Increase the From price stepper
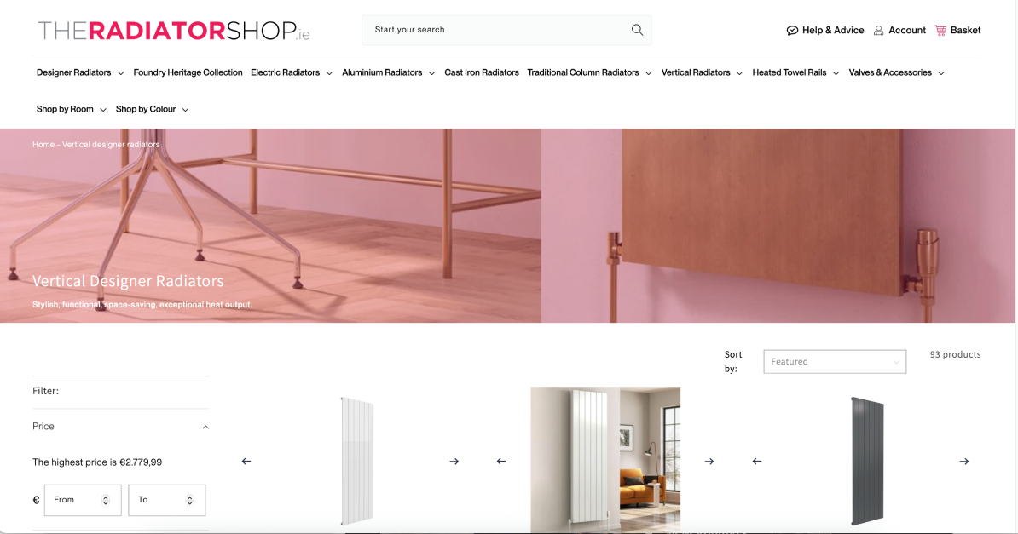Screen dimensions: 1018x534 pos(105,497)
